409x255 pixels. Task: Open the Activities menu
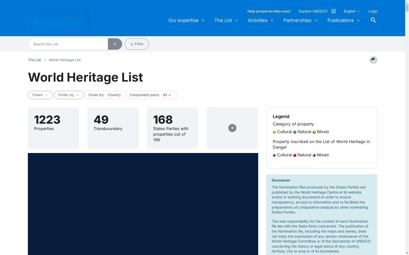(x=260, y=20)
